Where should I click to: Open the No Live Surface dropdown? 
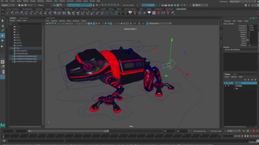point(129,5)
